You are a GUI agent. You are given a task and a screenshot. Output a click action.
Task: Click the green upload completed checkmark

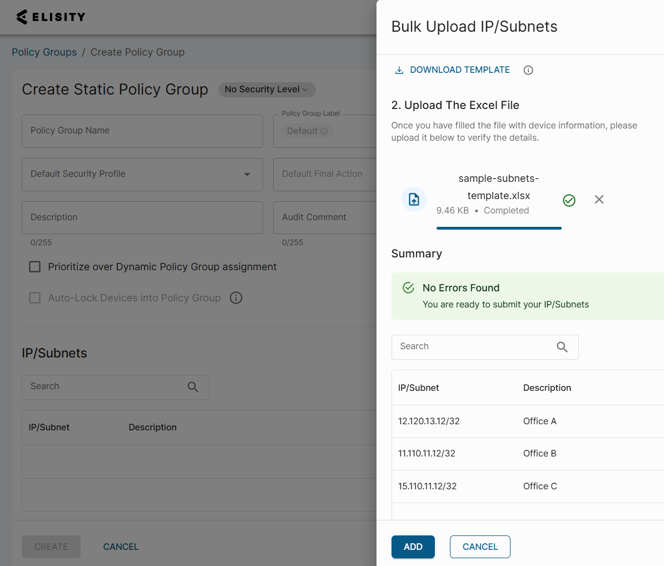click(x=569, y=200)
